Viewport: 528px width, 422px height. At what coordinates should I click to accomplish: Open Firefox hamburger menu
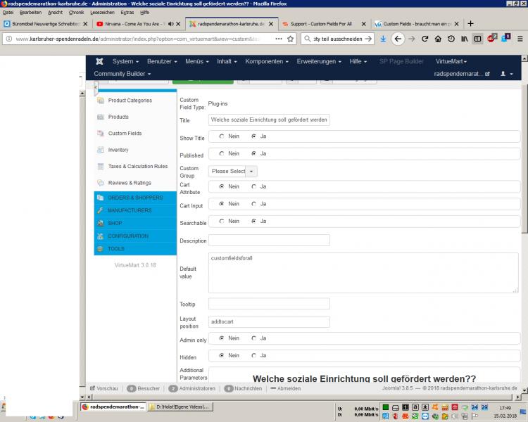(x=520, y=39)
